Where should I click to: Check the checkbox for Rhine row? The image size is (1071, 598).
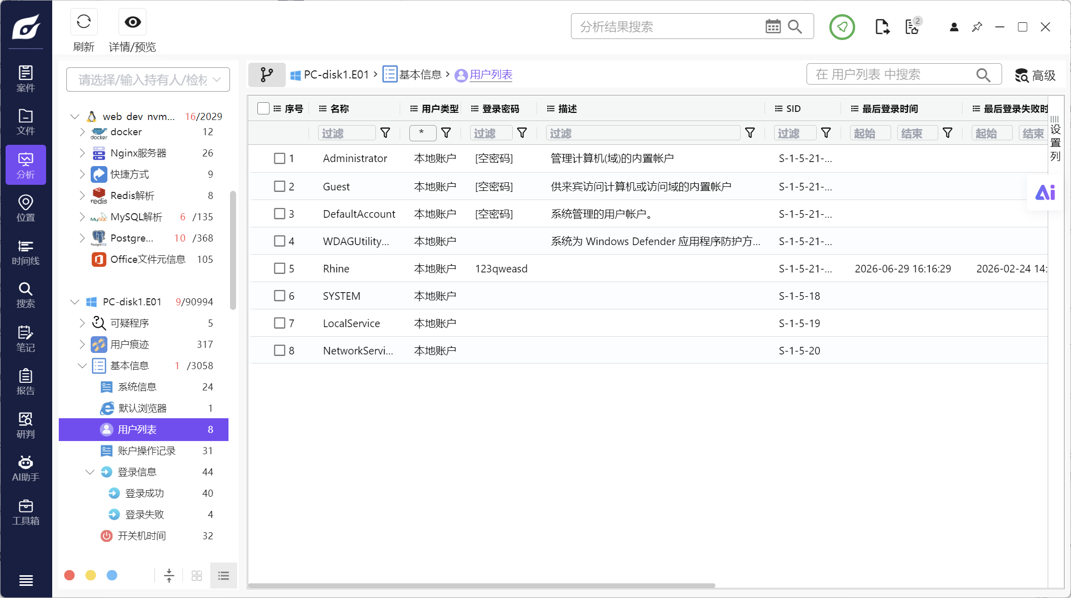(x=280, y=268)
